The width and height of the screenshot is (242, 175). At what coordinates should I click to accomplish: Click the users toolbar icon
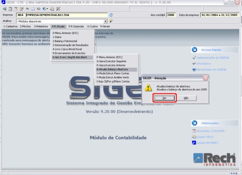click(52, 9)
